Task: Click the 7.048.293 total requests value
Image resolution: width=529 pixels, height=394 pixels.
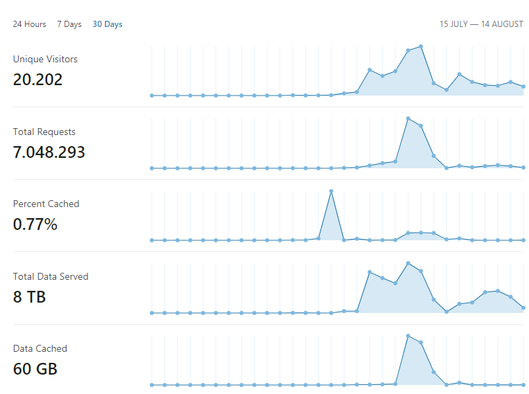Action: click(49, 152)
